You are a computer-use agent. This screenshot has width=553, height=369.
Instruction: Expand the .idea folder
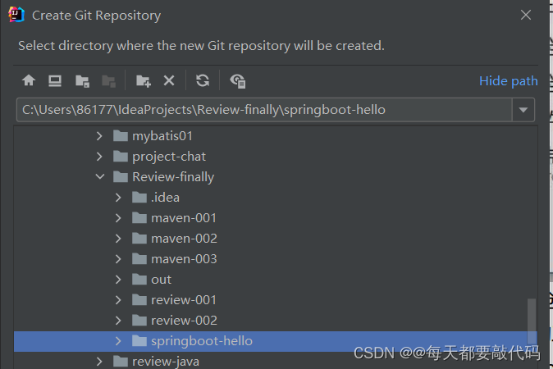click(118, 198)
